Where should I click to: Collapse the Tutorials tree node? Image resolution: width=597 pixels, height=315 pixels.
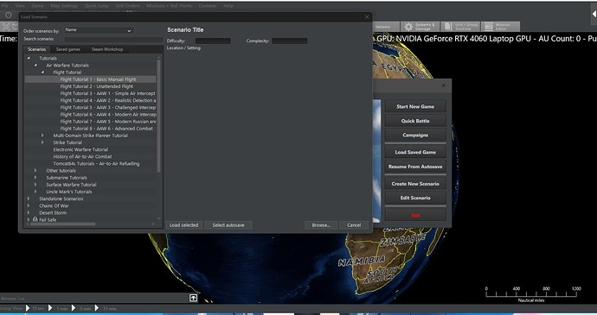pos(29,58)
